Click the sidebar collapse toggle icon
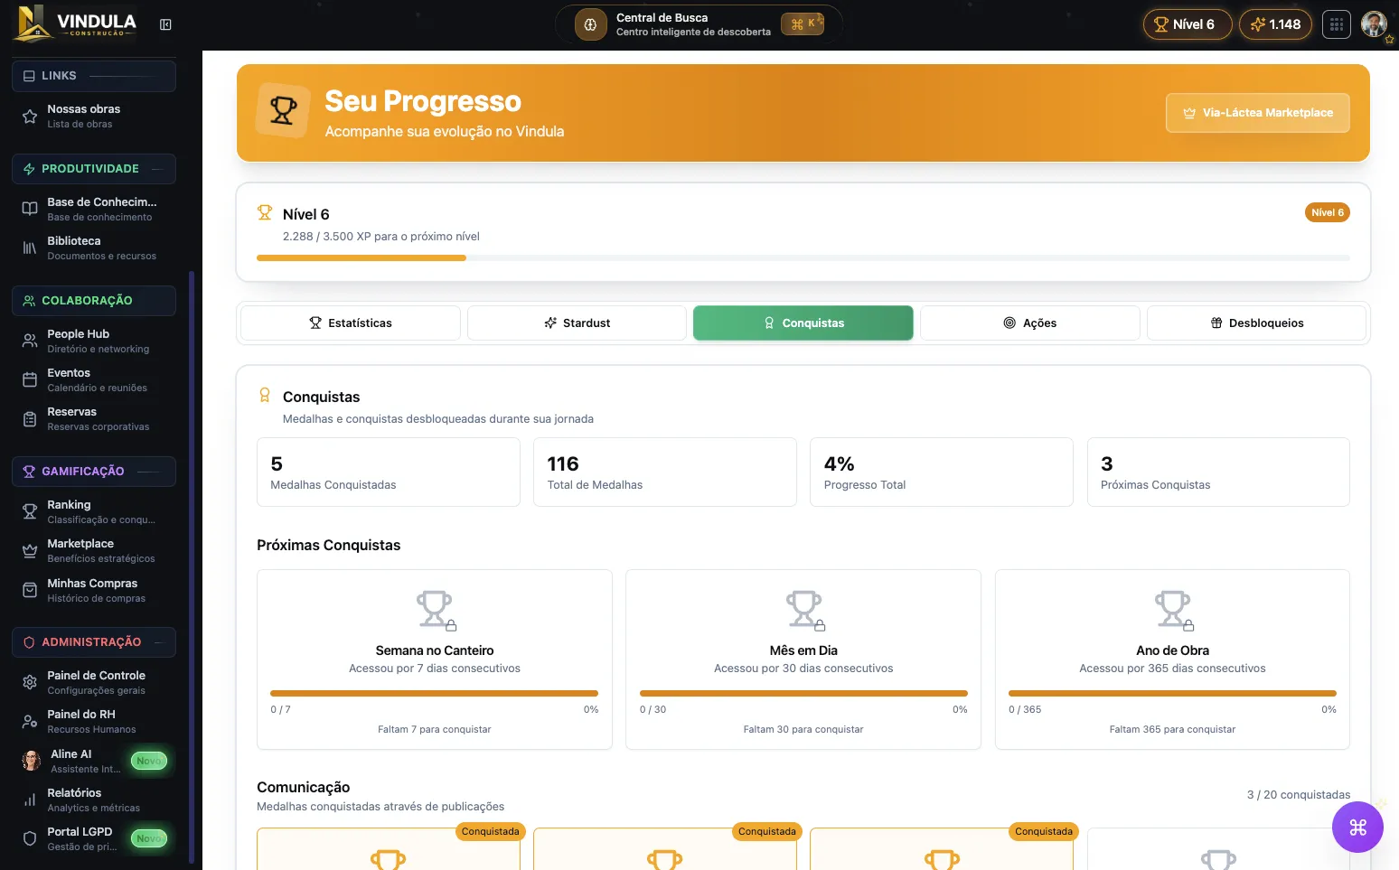The width and height of the screenshot is (1399, 870). [x=165, y=24]
